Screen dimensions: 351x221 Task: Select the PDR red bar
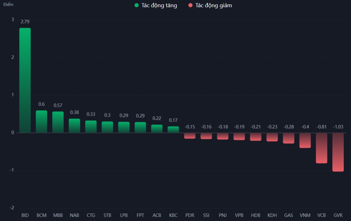click(190, 135)
